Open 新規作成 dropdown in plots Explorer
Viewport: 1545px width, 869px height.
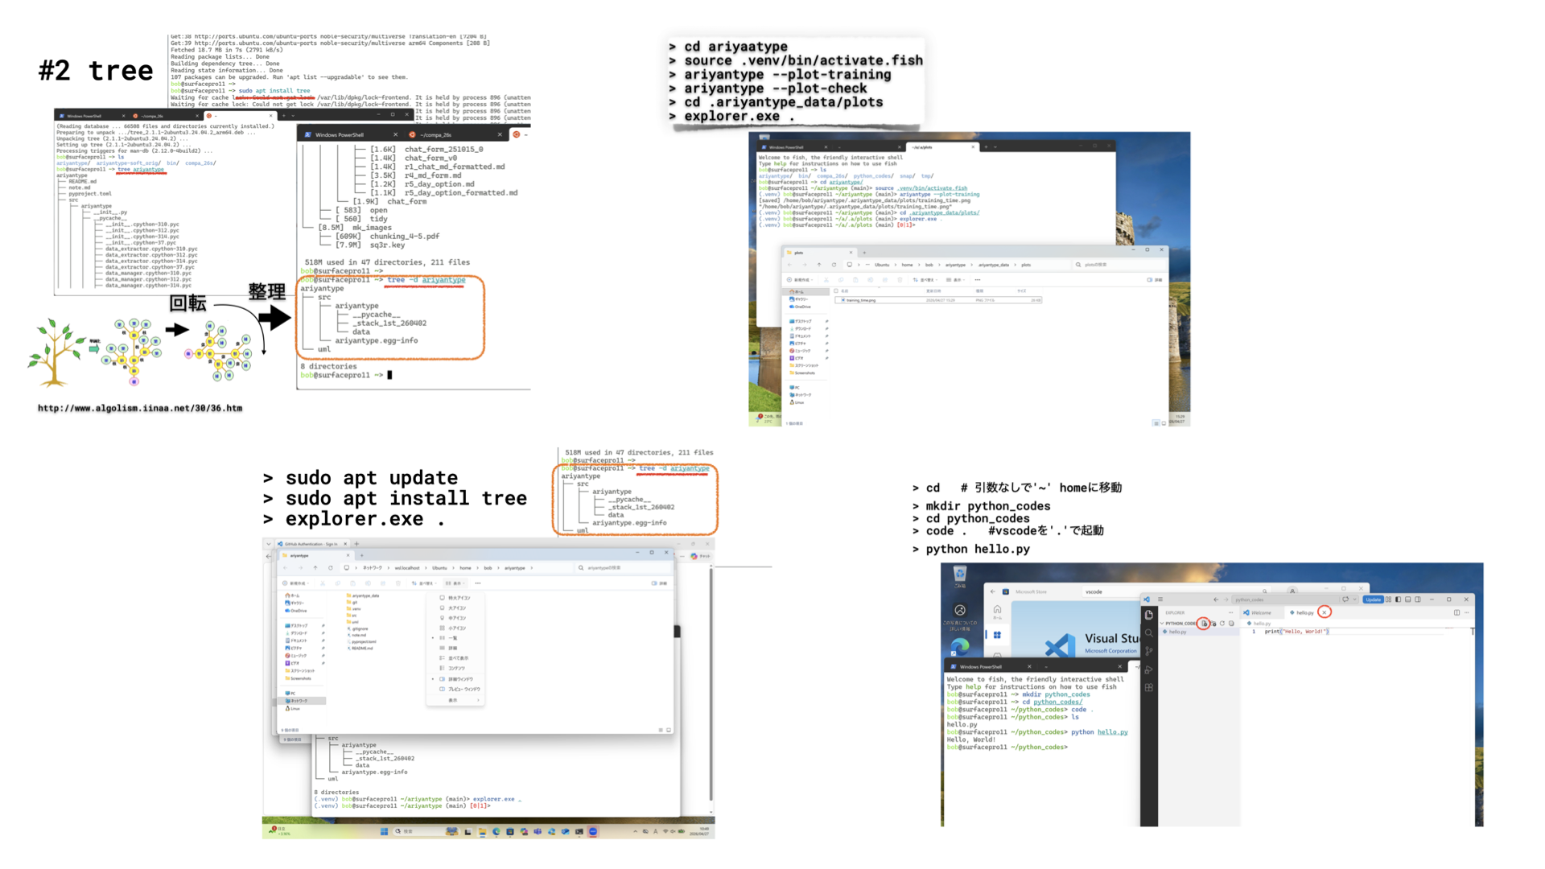point(800,280)
